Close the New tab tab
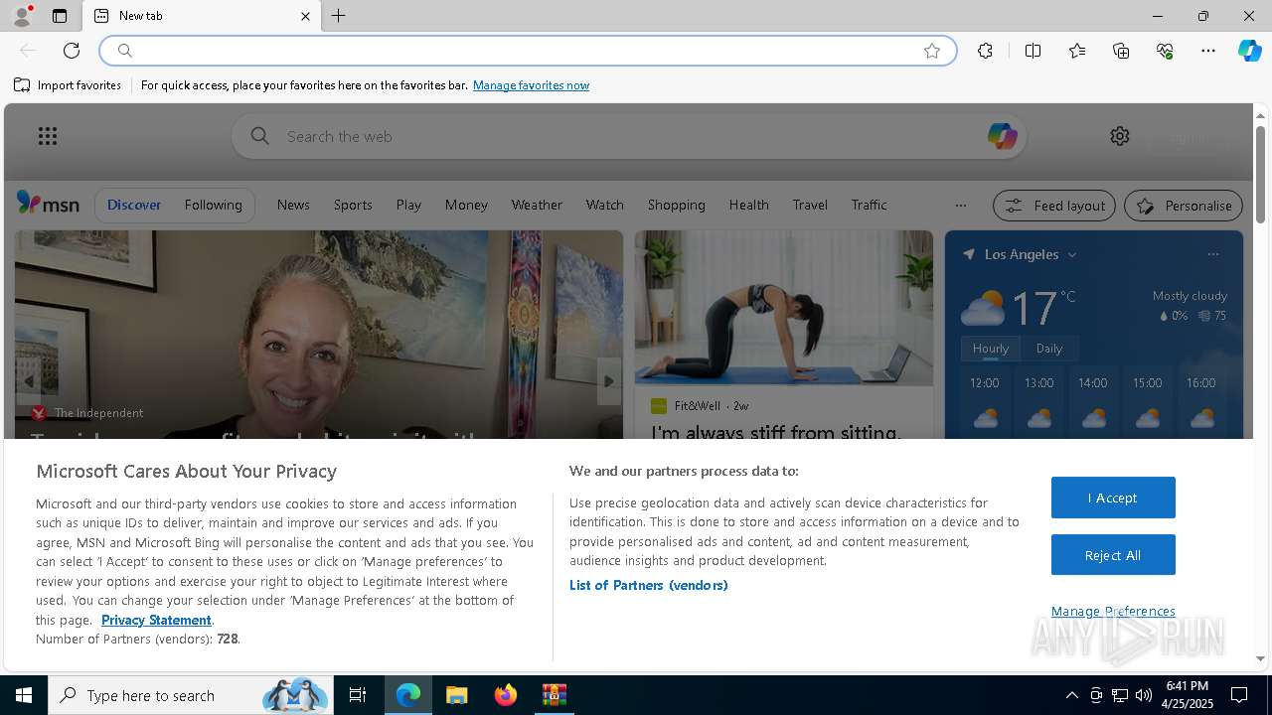Viewport: 1272px width, 715px height. [x=305, y=16]
